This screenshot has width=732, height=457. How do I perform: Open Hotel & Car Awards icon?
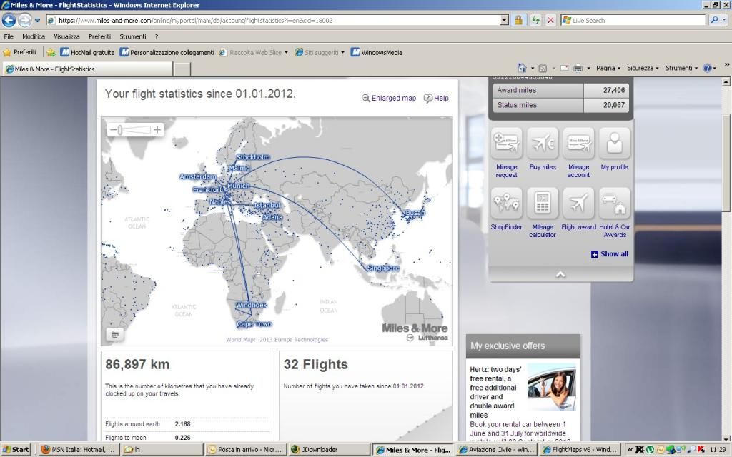click(614, 204)
